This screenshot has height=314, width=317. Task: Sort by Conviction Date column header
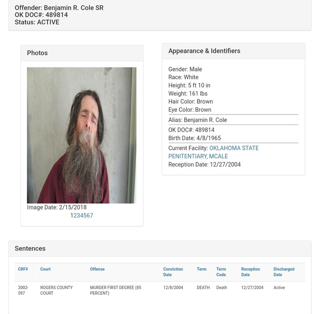173,272
